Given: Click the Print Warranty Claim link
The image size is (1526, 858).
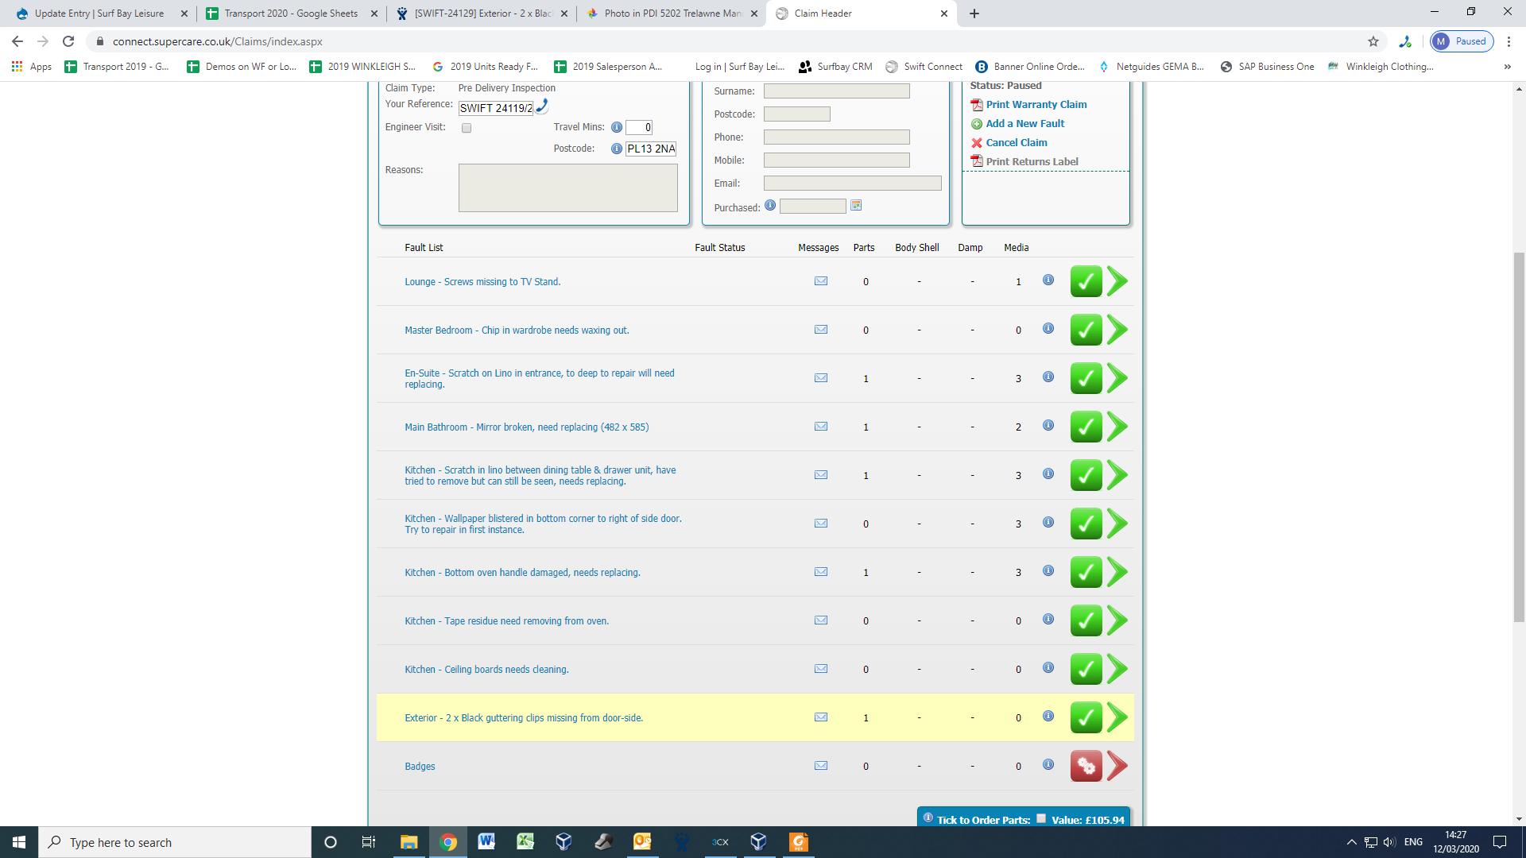Looking at the screenshot, I should click(1036, 105).
